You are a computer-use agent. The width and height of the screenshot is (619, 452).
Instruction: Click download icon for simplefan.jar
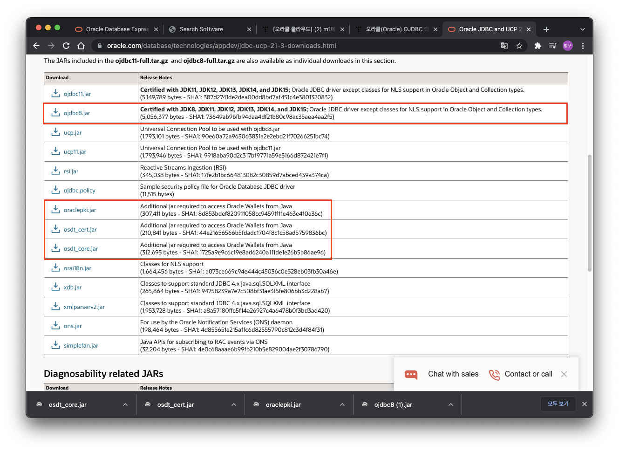click(x=55, y=345)
